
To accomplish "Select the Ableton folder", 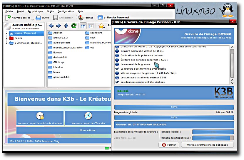I will (x=55, y=33).
